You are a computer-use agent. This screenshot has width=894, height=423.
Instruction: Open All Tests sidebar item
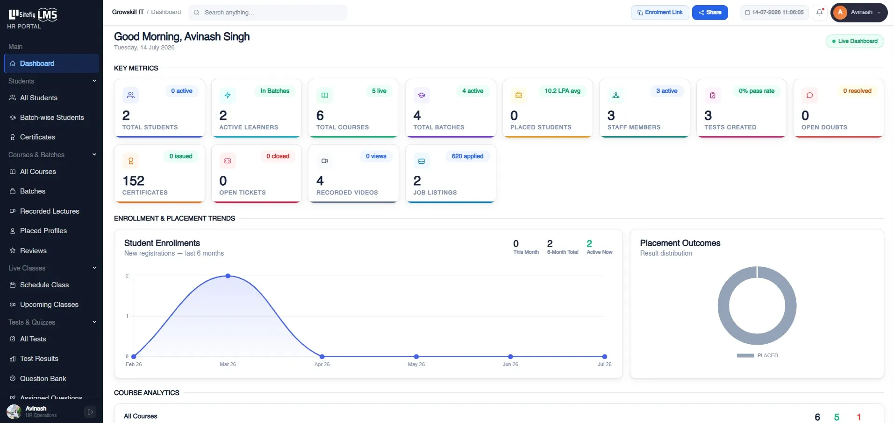click(51, 339)
